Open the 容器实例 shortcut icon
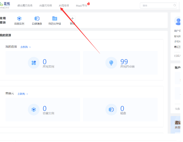Viewport: 183px width, 142px height. pos(19,19)
